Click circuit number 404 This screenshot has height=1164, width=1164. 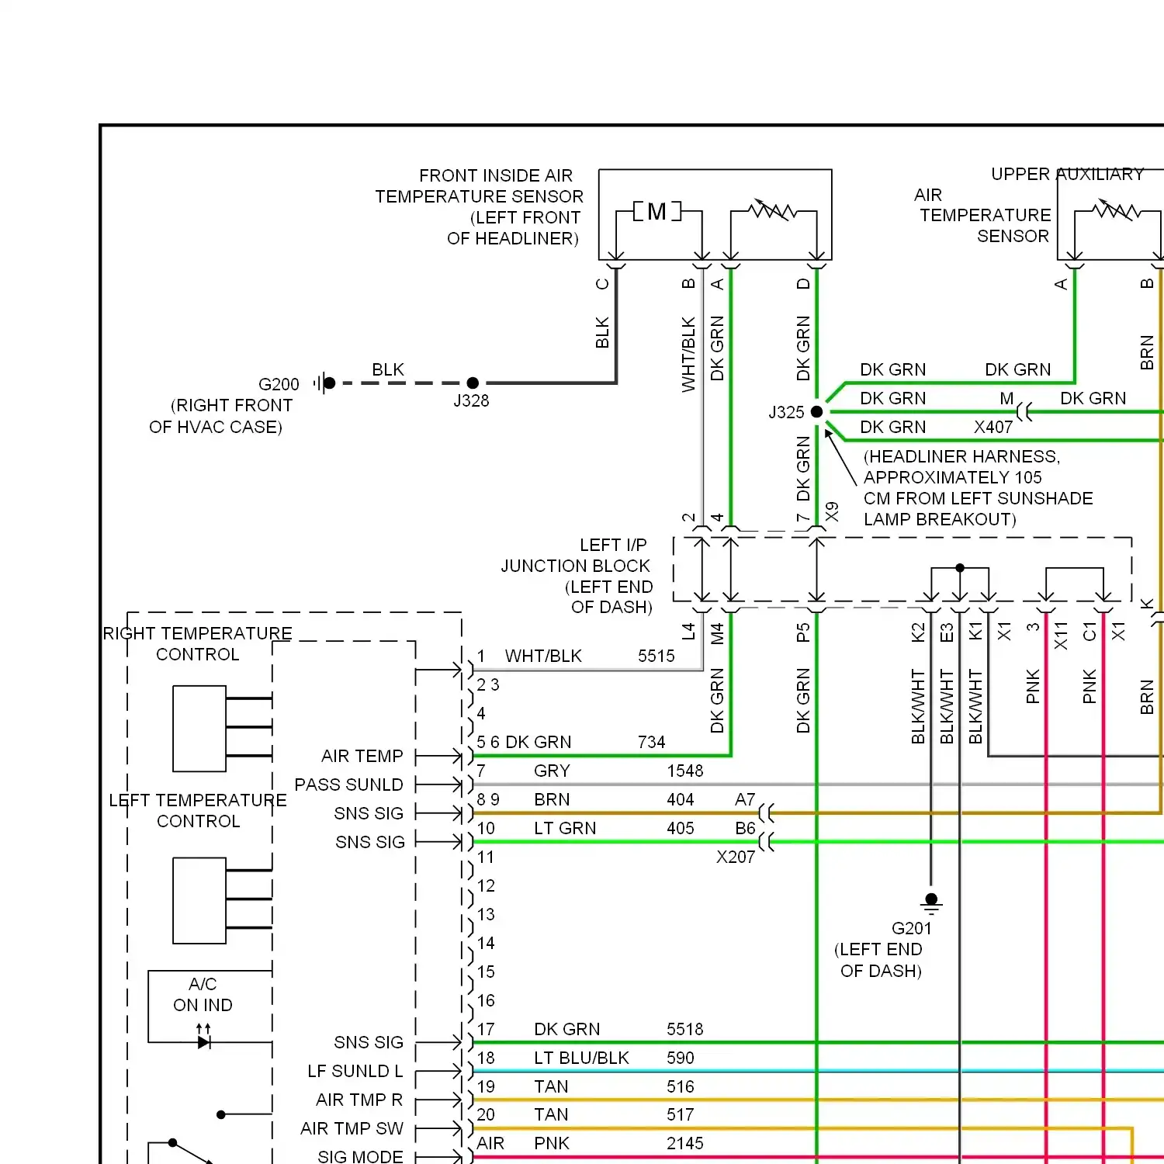[x=681, y=799]
